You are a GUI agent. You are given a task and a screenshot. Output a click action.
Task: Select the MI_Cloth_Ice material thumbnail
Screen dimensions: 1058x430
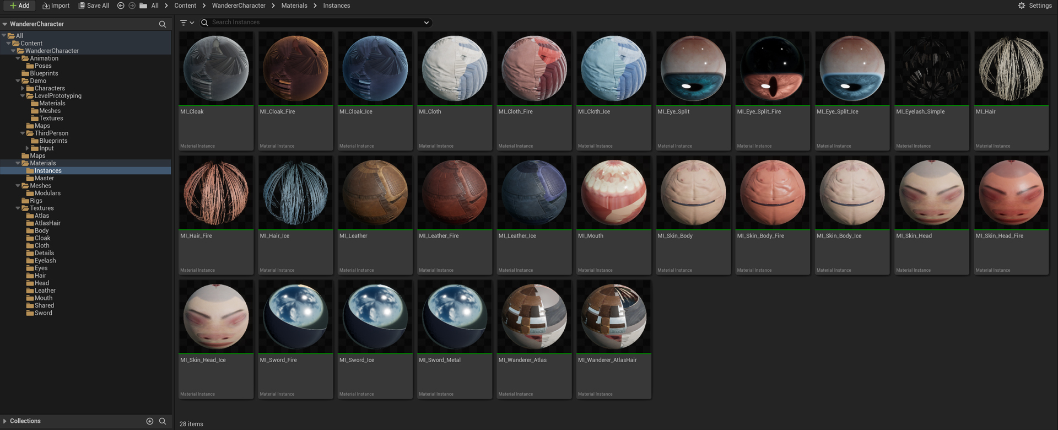click(614, 69)
